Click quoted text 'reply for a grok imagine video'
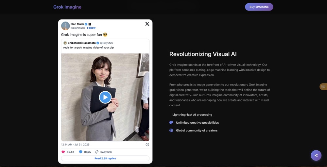The image size is (327, 167). coord(88,47)
